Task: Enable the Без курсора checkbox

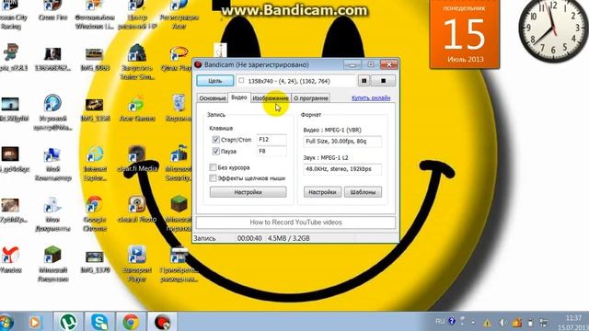Action: click(x=213, y=167)
